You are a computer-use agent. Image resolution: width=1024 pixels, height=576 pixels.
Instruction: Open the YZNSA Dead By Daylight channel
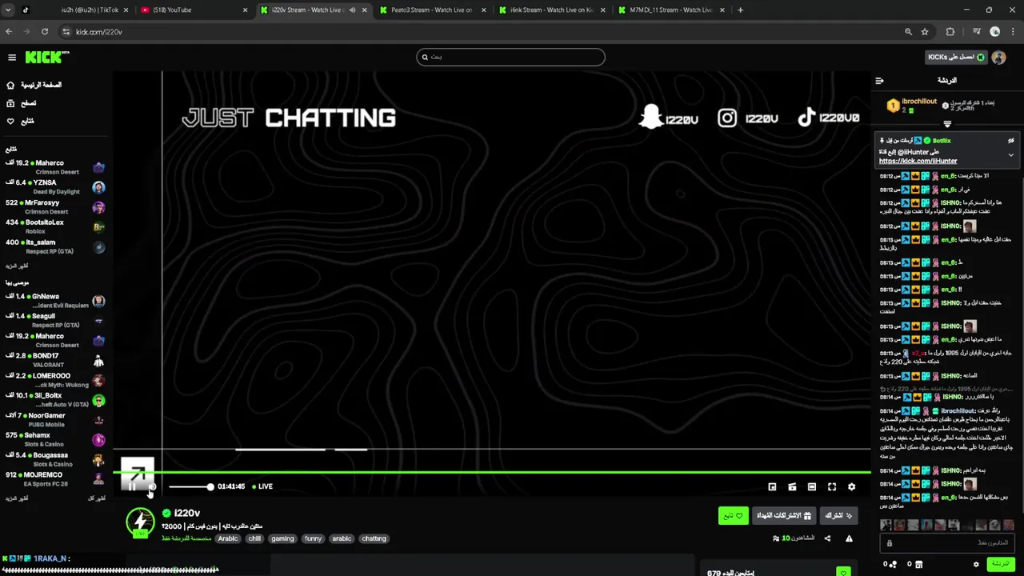tap(55, 187)
